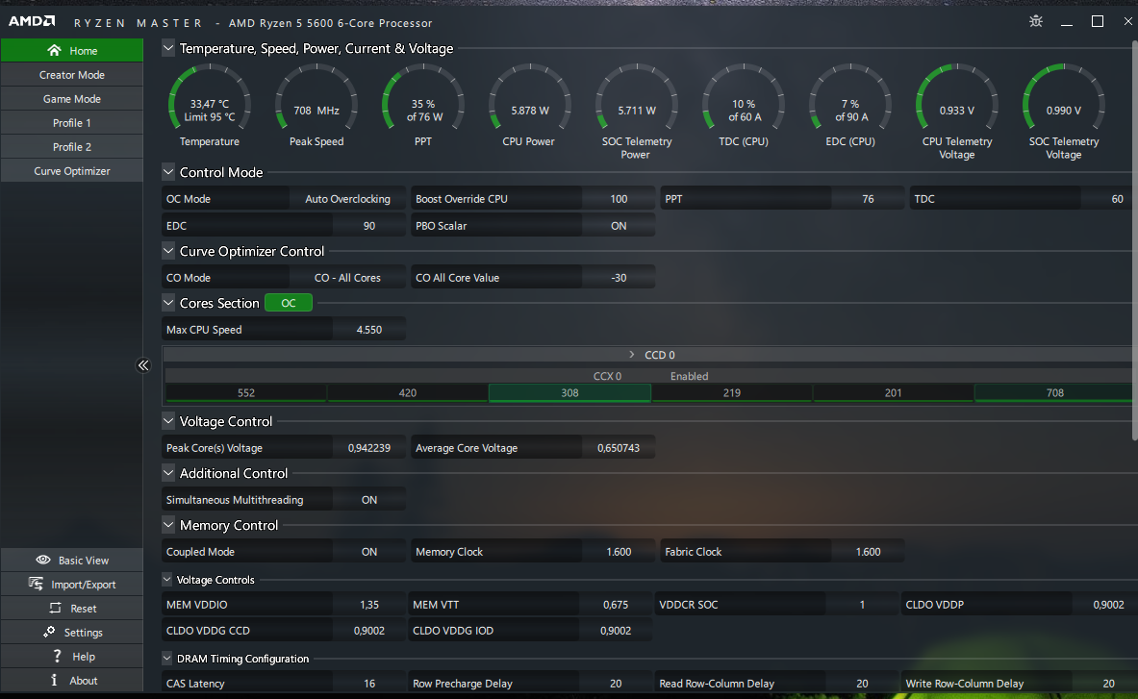1138x699 pixels.
Task: Click CO All Core Value -30
Action: [619, 278]
